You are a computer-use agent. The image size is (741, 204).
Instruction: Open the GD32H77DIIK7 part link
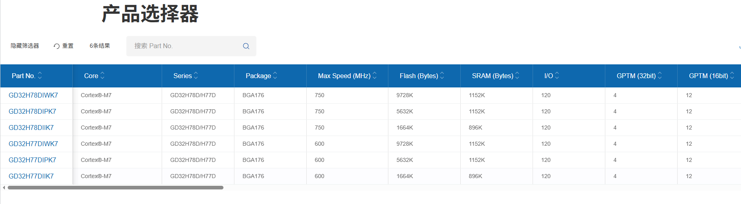pos(31,176)
